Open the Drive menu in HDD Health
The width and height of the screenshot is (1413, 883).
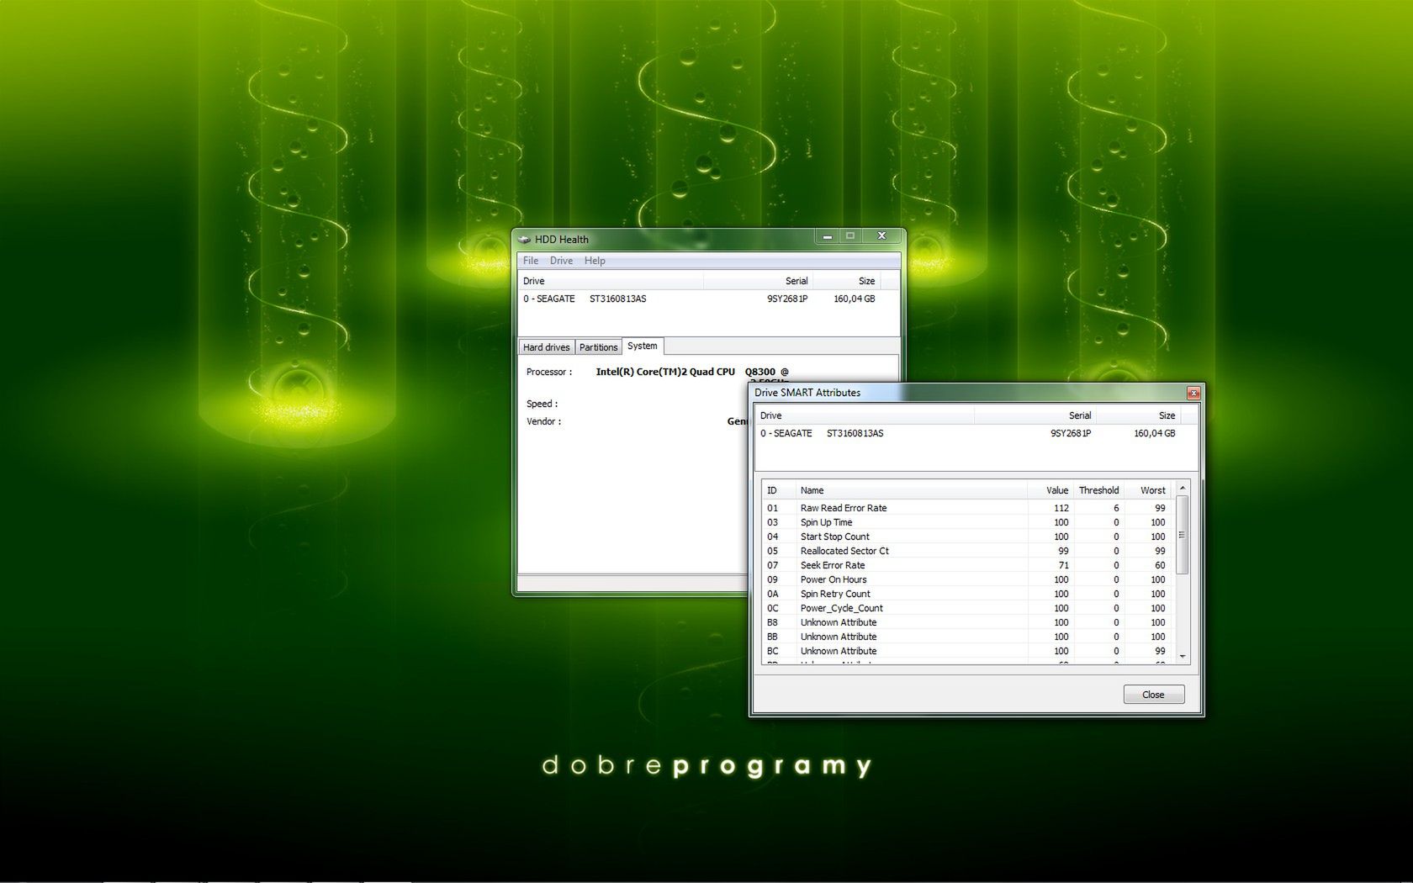pos(561,261)
